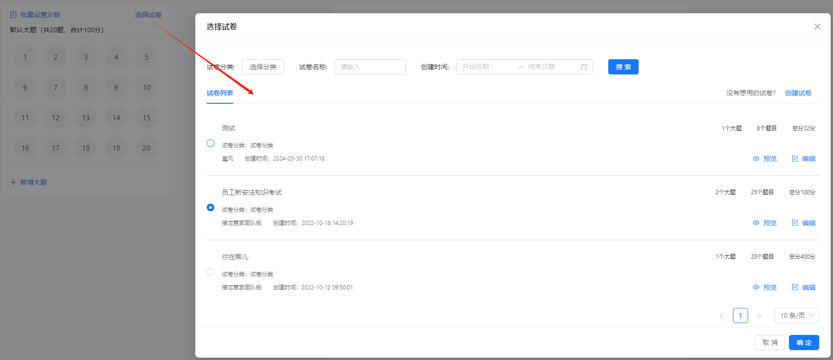
Task: Click 创建时间: 2022-10-12 09:50:01 text
Action: pos(313,288)
